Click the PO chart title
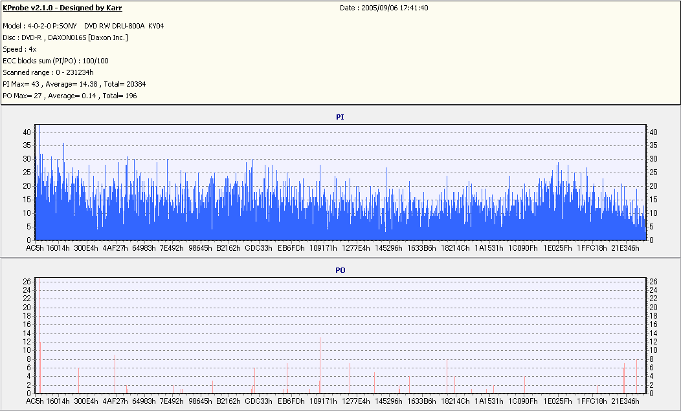The width and height of the screenshot is (681, 411). (340, 269)
